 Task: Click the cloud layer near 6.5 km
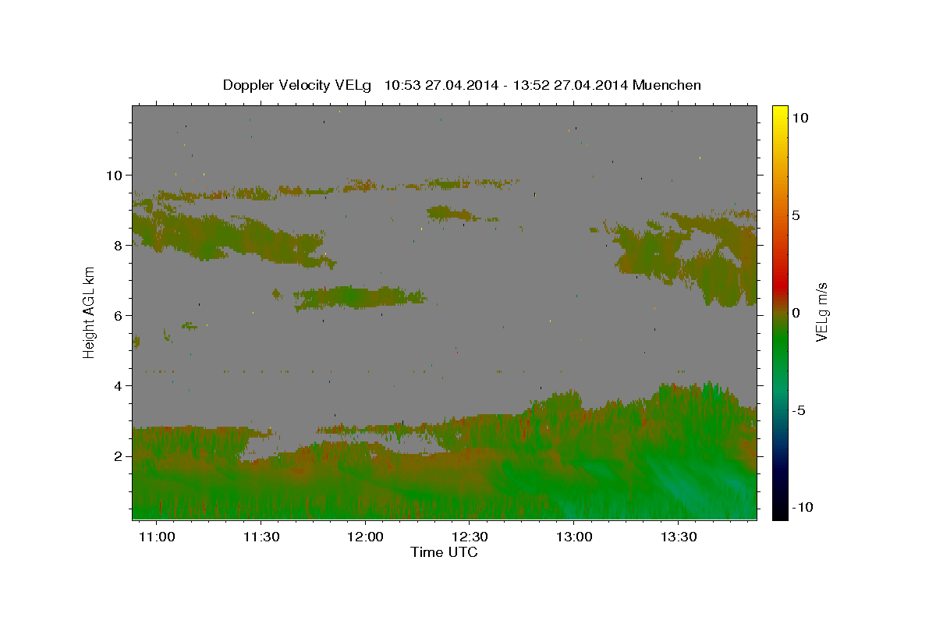coord(359,296)
